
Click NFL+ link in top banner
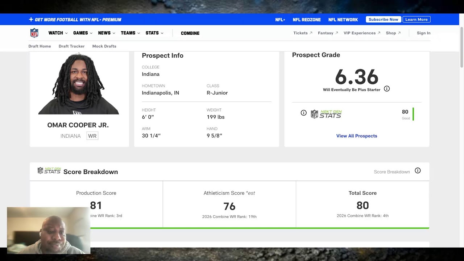(x=280, y=20)
